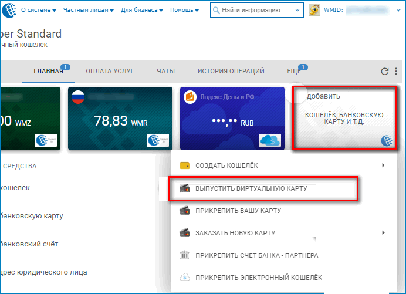406x294 pixels.
Task: Click the 'добавить' add wallet tile
Action: click(344, 118)
